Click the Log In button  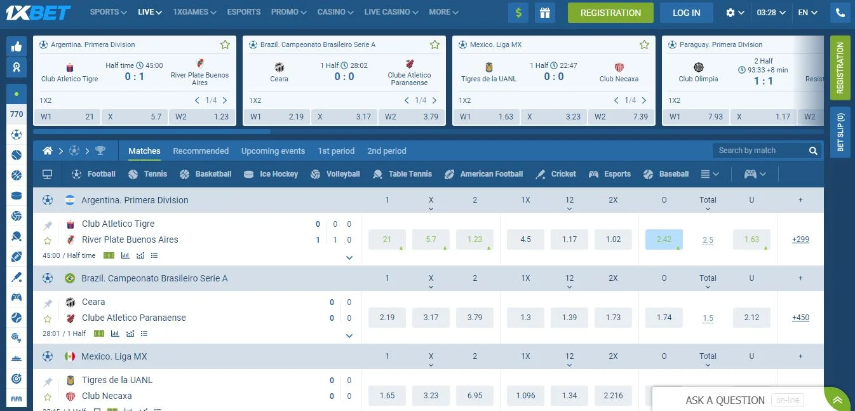687,13
